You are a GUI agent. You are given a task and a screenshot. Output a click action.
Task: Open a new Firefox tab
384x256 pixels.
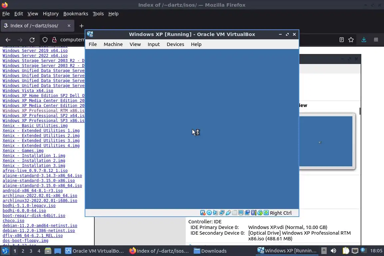click(82, 26)
